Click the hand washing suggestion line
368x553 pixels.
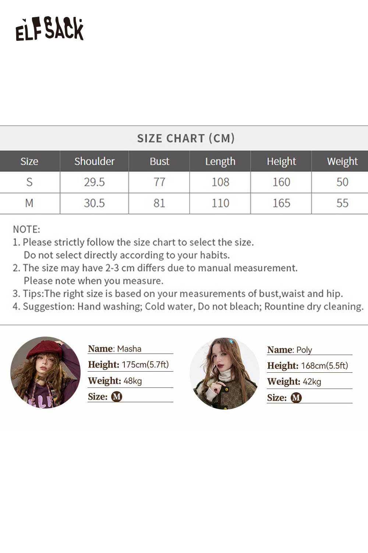[188, 306]
